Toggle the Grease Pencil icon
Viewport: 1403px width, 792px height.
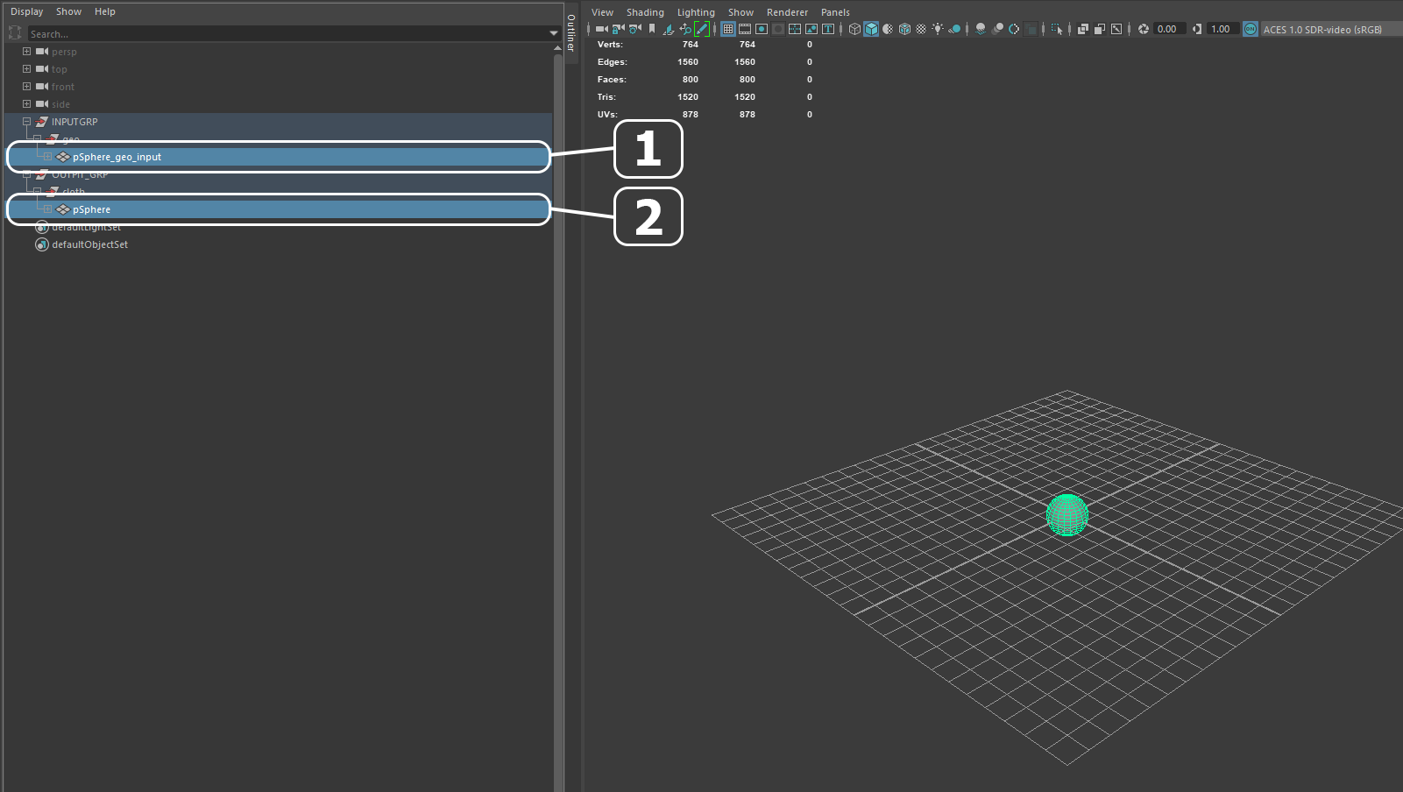702,29
